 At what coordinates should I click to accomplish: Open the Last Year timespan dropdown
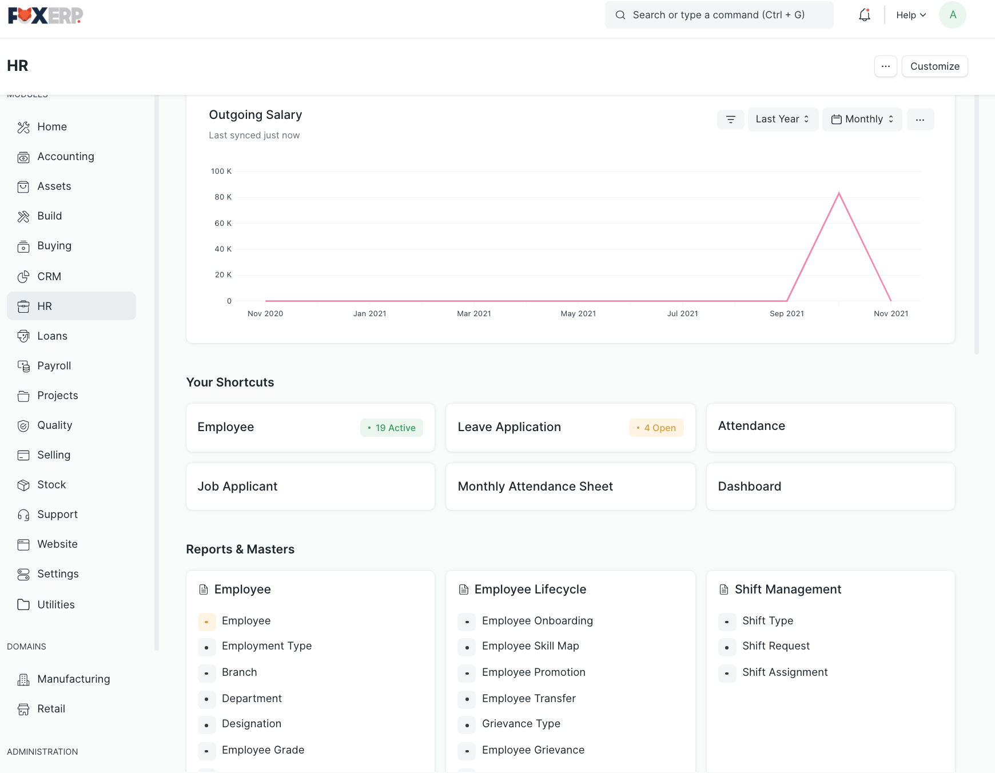[783, 119]
